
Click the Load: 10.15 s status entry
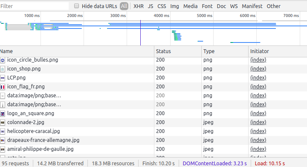(x=269, y=163)
